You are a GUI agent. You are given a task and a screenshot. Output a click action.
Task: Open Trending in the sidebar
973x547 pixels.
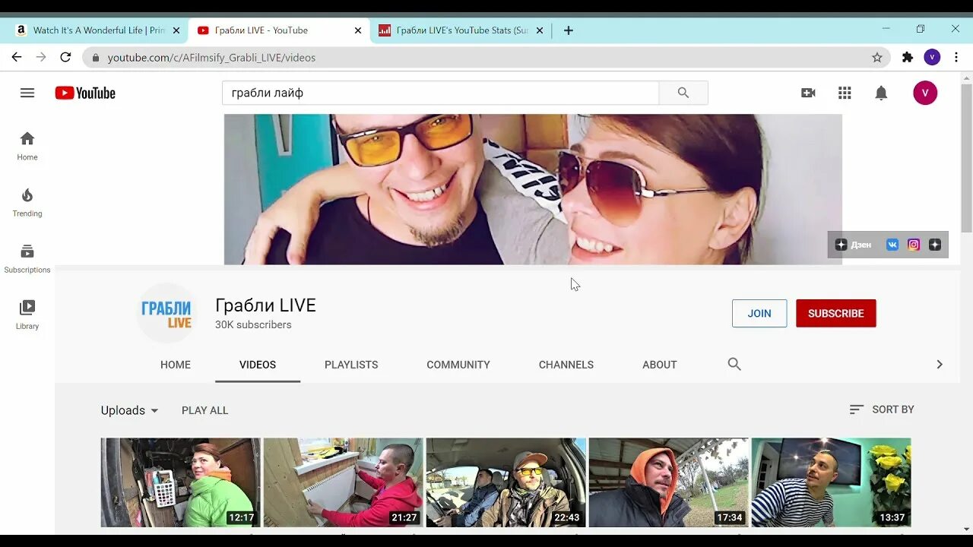coord(27,202)
